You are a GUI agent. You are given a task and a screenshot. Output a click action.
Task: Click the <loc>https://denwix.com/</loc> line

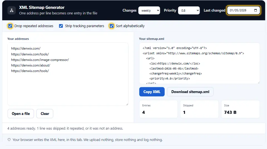(x=175, y=64)
